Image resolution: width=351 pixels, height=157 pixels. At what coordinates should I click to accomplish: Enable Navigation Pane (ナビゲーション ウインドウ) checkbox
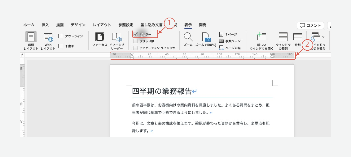(135, 48)
